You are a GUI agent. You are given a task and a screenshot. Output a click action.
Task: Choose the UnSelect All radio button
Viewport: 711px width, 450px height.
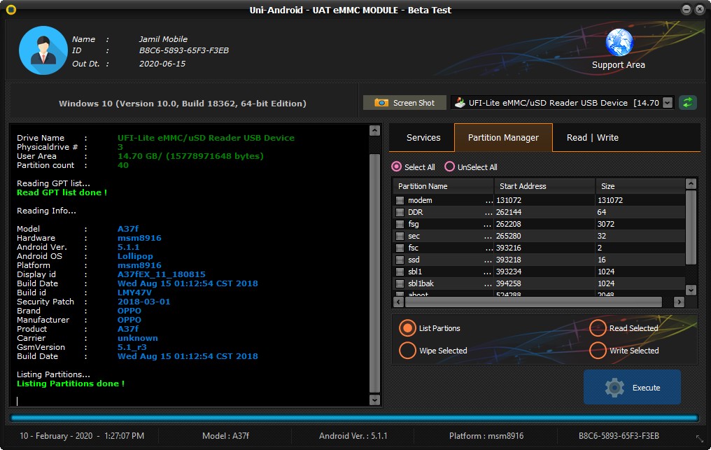(x=450, y=167)
